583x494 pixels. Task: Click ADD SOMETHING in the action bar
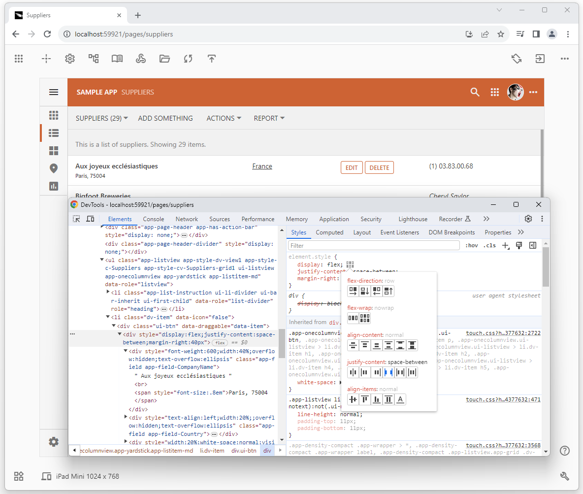[x=165, y=118]
